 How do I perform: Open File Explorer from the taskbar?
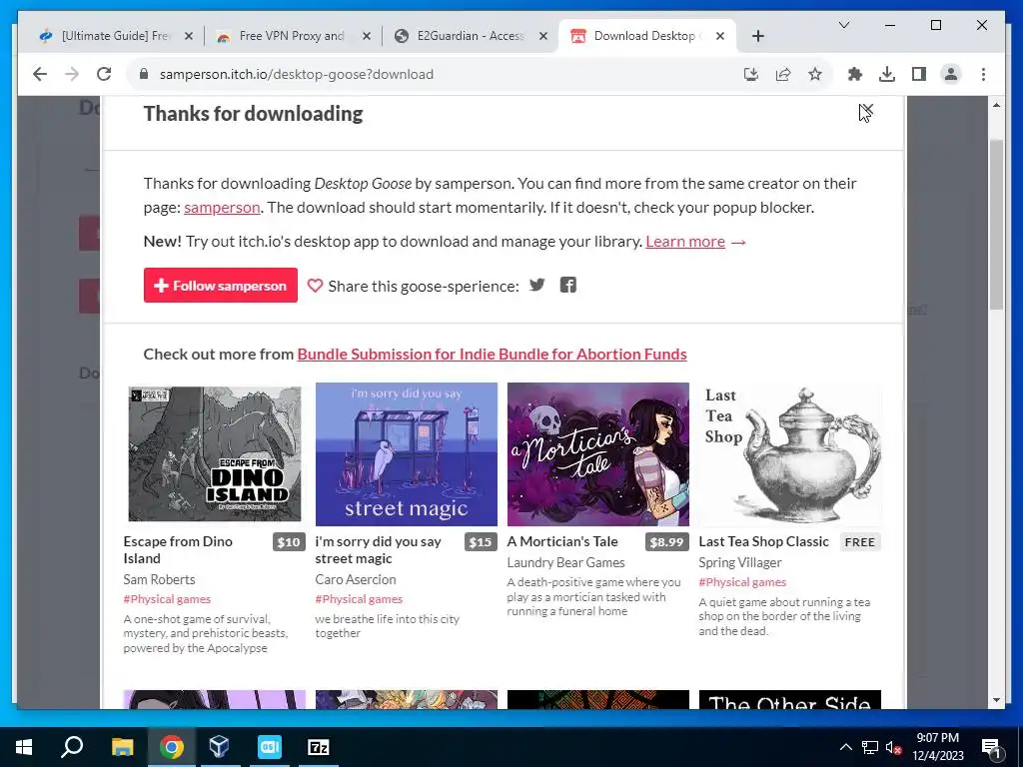pos(122,747)
